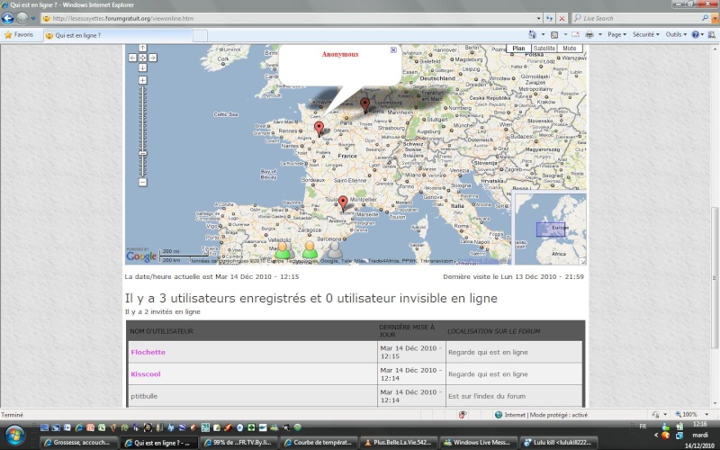Expand the address bar history dropdown
The image size is (720, 450).
(x=538, y=18)
